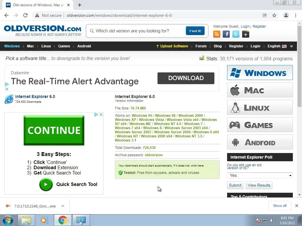Open the IE poll Yes dropdown
Screen dimensions: 302x226
(260, 175)
